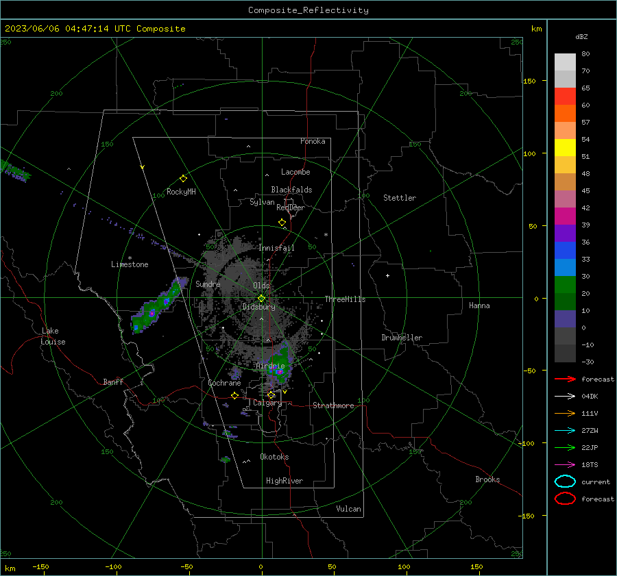The width and height of the screenshot is (617, 576).
Task: Click the Vulcan label
Action: (348, 509)
